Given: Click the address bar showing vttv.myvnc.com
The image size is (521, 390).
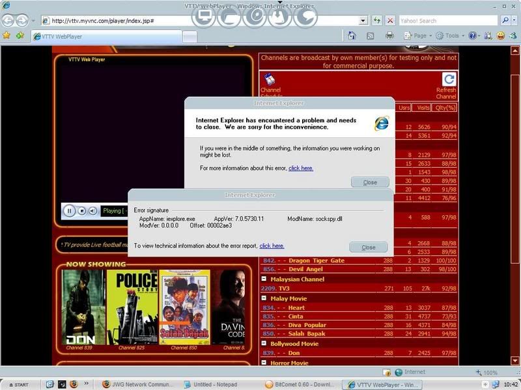Looking at the screenshot, I should (x=201, y=21).
